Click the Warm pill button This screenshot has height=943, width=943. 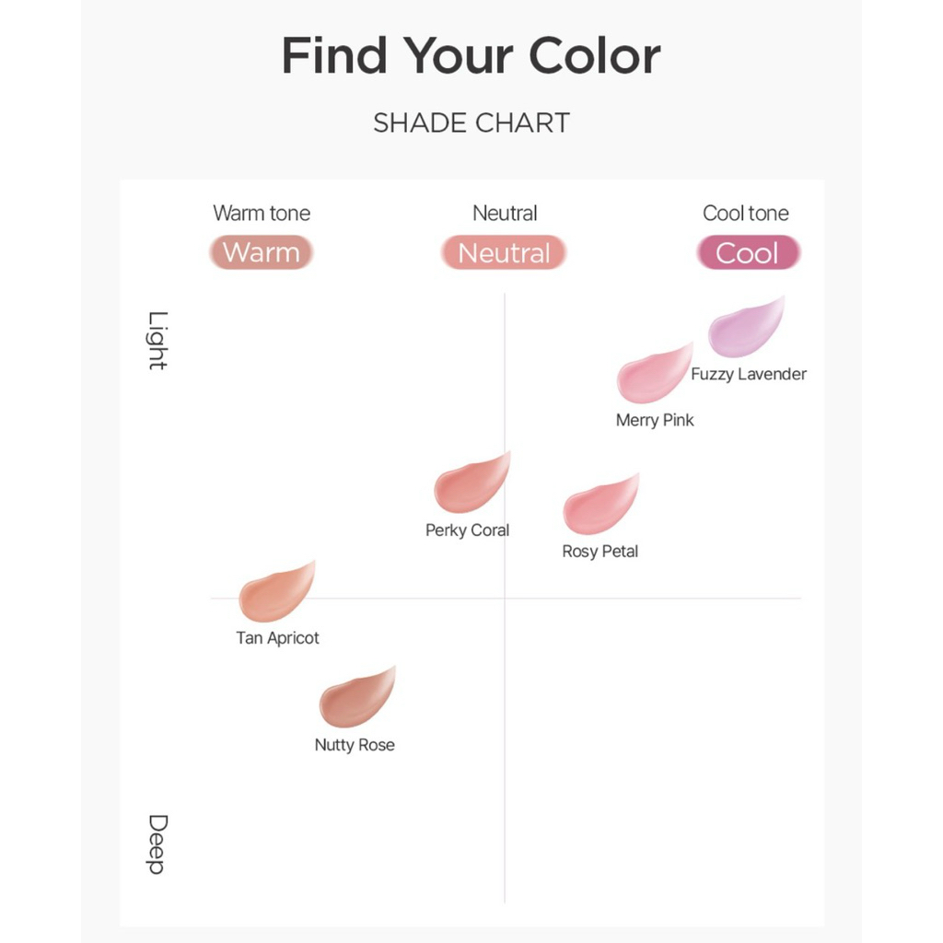[262, 252]
